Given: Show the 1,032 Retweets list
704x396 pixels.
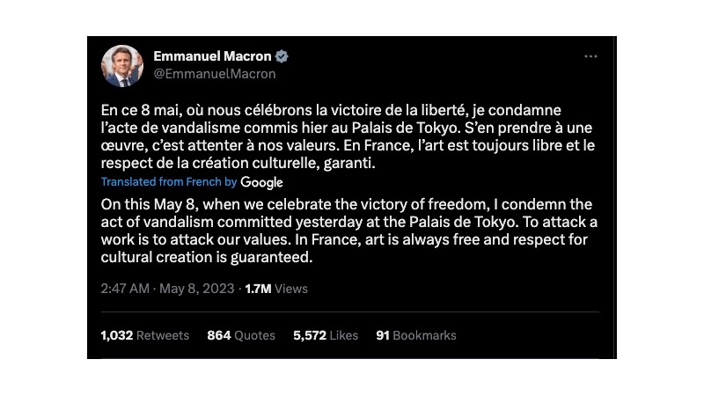Looking at the screenshot, I should pos(144,335).
